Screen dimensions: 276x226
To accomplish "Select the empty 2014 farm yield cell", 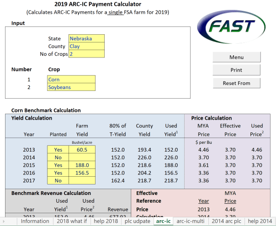I will [x=82, y=158].
